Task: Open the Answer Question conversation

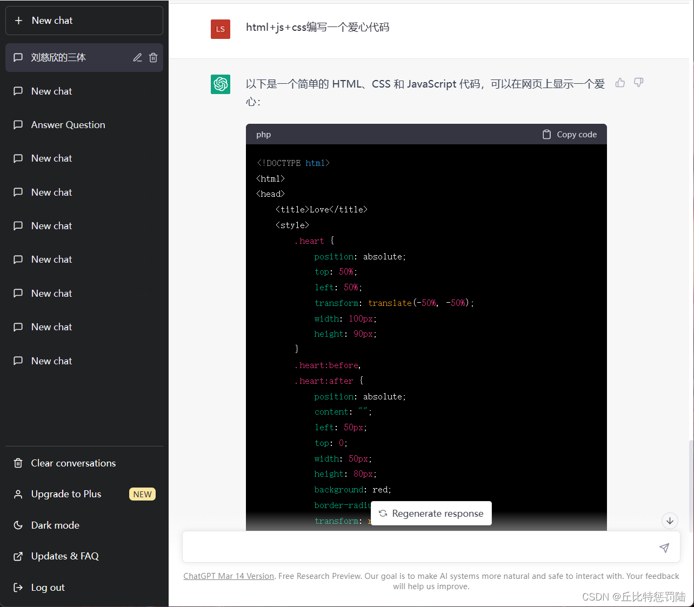Action: pyautogui.click(x=84, y=125)
